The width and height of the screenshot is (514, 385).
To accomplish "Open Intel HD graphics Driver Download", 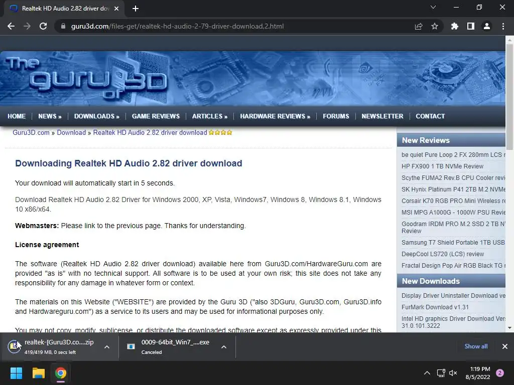I will 453,322.
